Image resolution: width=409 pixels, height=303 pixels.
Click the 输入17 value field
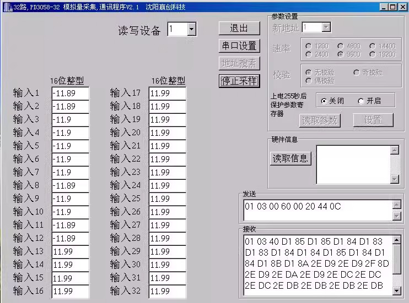(168, 93)
